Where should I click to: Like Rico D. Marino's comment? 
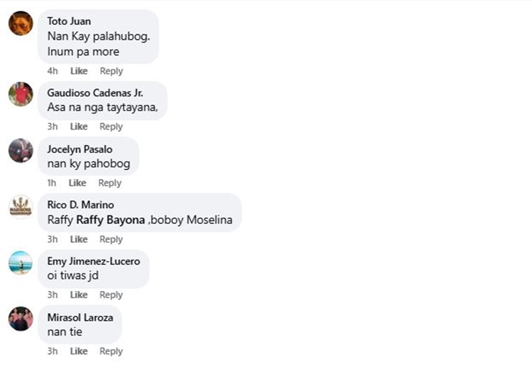79,239
